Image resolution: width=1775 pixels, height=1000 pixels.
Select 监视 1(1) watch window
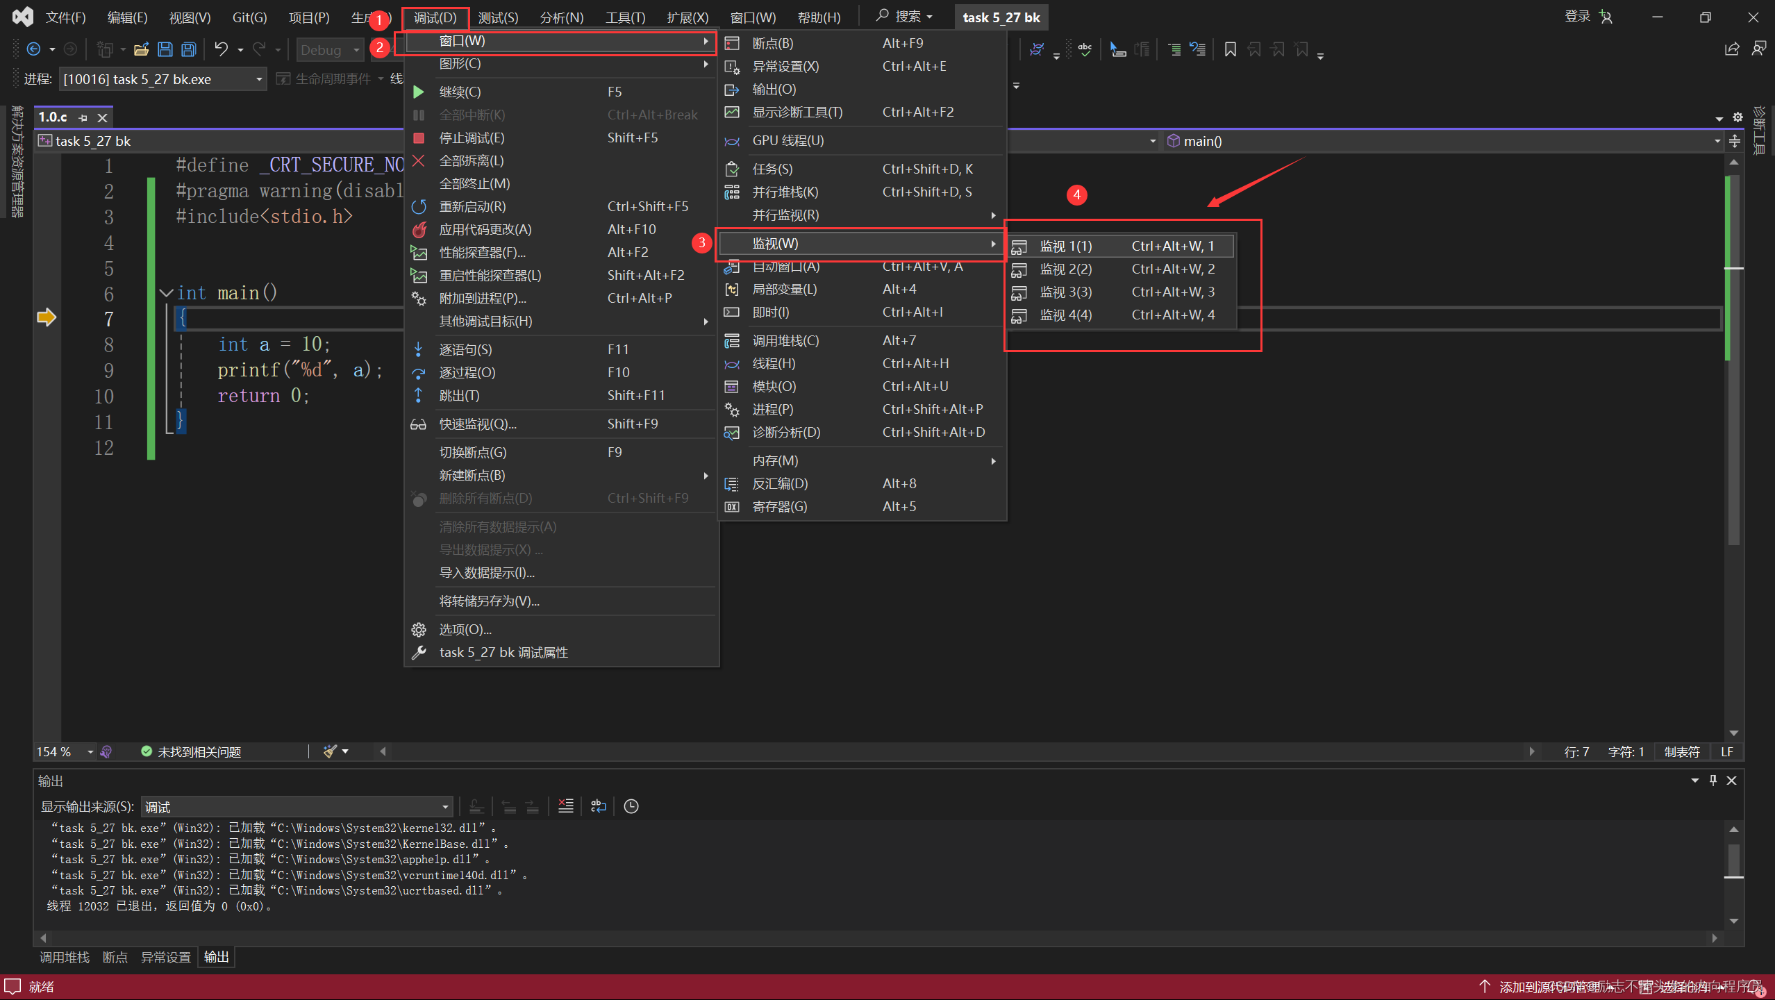point(1120,246)
